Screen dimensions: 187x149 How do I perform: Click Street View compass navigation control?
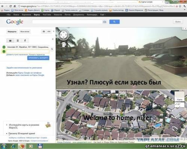point(64,35)
